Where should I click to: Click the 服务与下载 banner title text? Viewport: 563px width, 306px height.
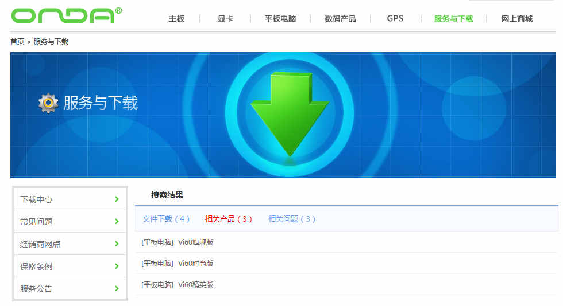[x=101, y=103]
